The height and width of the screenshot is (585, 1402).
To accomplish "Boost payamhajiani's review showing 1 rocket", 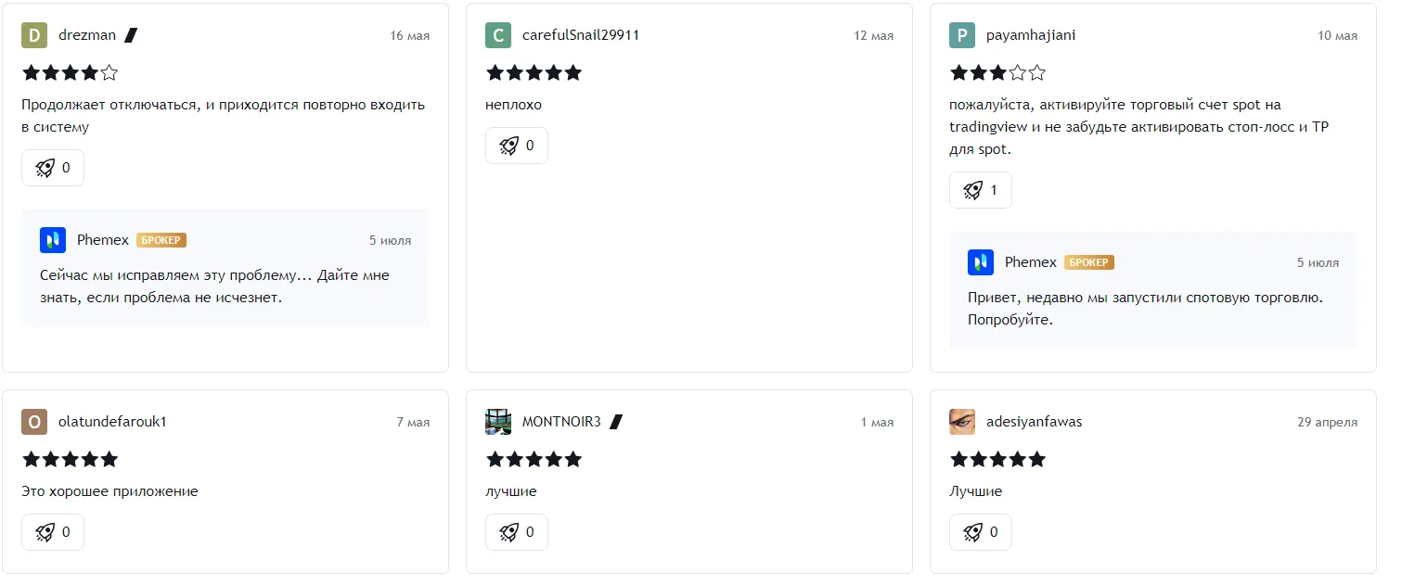I will (x=981, y=190).
